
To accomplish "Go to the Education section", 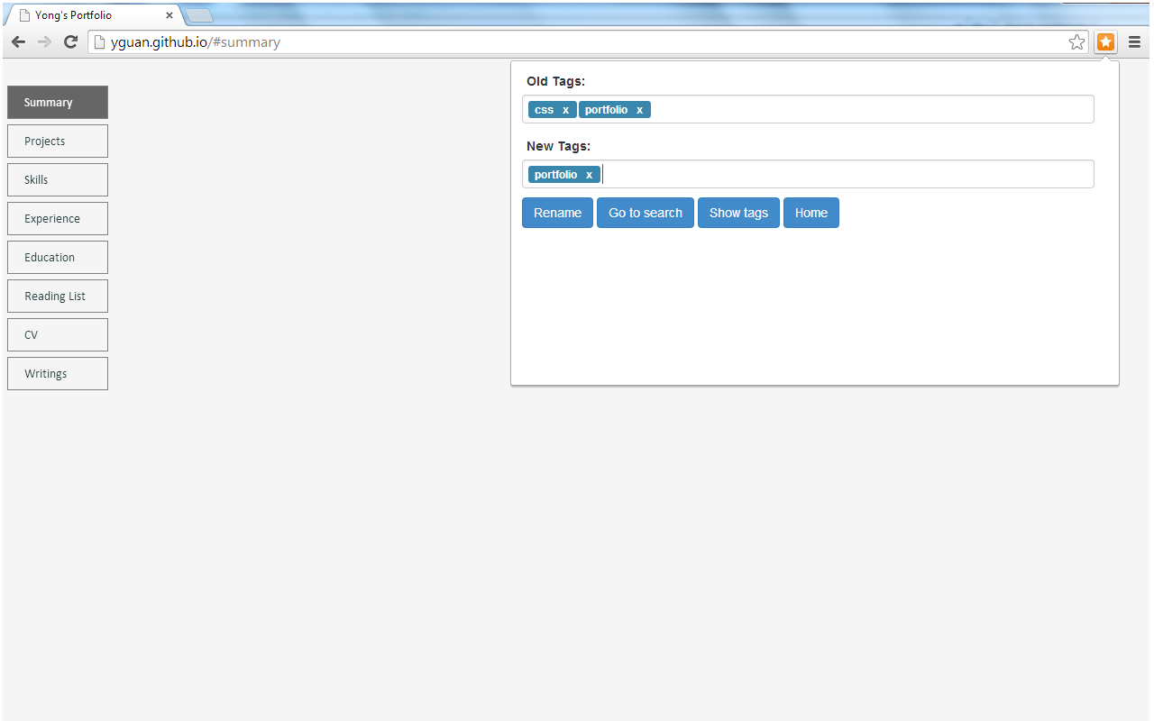I will click(x=58, y=258).
